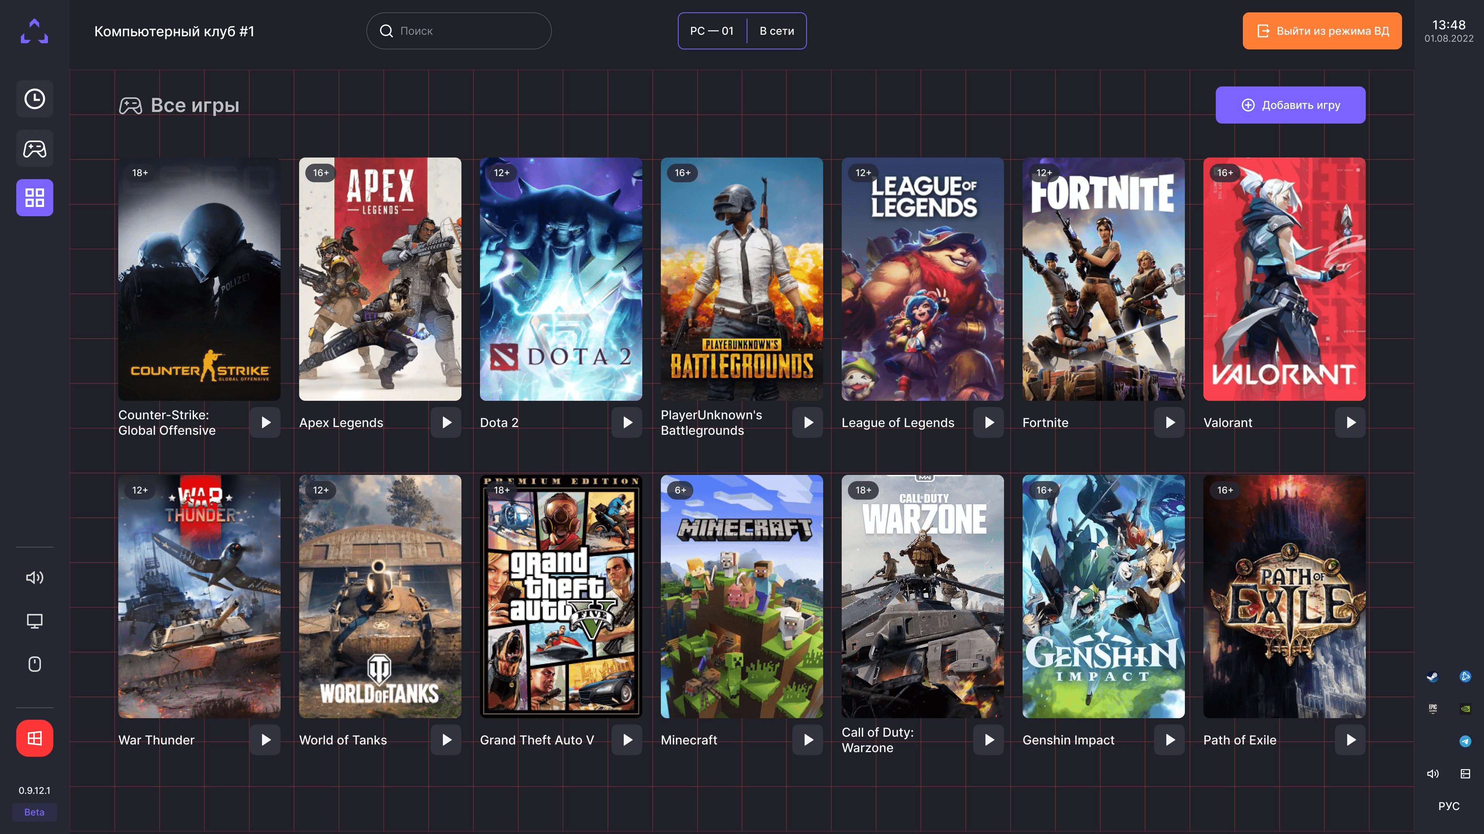This screenshot has width=1484, height=834.
Task: Select the Dota 2 cover thumbnail
Action: point(561,279)
